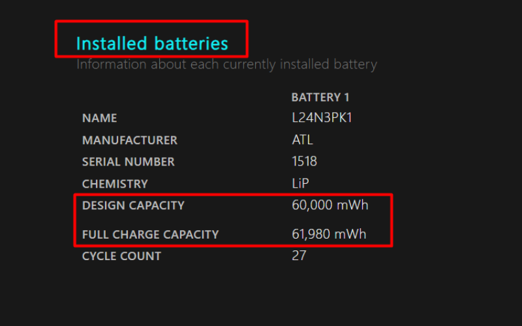Select the 61,980 mWh full charge value
522x326 pixels.
(x=329, y=234)
